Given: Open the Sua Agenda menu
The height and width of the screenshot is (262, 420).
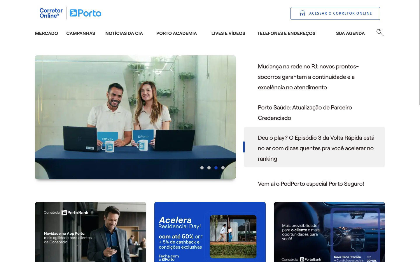Looking at the screenshot, I should click(x=350, y=33).
